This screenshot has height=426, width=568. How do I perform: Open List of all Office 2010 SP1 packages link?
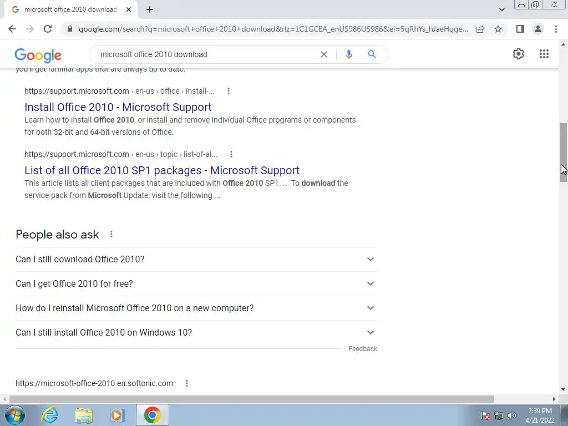coord(162,170)
